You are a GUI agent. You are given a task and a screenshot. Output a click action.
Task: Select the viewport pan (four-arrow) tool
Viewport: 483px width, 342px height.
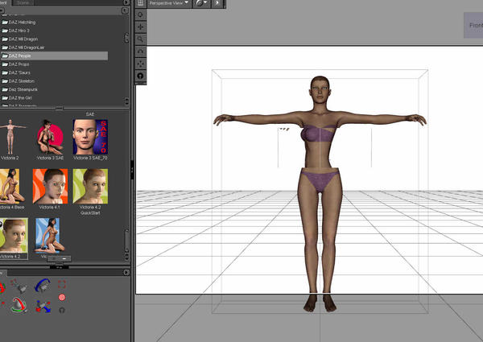click(x=140, y=27)
